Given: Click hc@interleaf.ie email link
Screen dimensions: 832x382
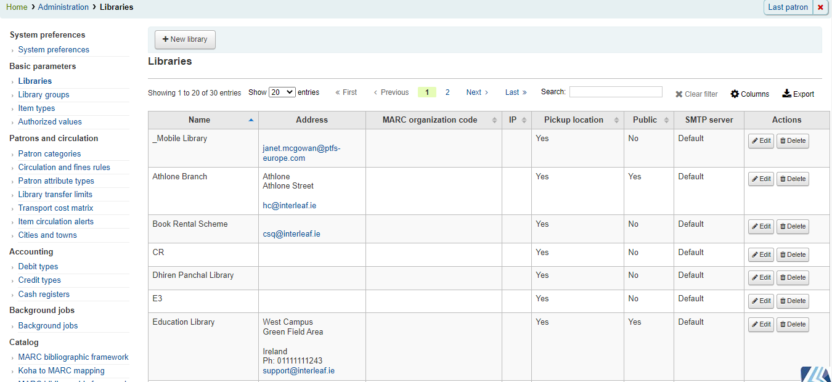Looking at the screenshot, I should (290, 206).
